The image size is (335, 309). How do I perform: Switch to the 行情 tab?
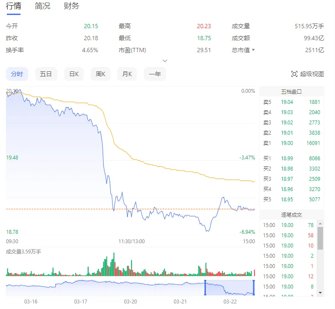pyautogui.click(x=13, y=6)
